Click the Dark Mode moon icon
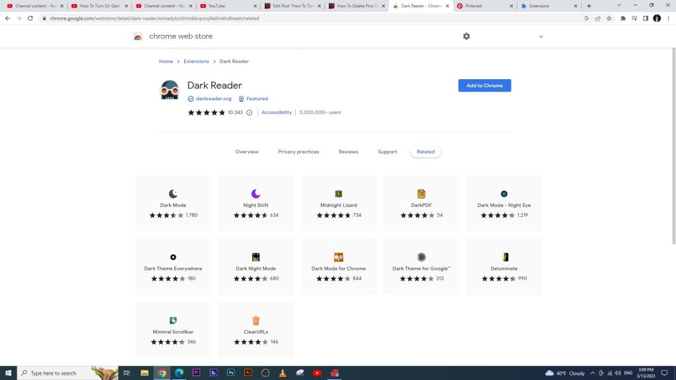The height and width of the screenshot is (380, 676). pos(174,193)
